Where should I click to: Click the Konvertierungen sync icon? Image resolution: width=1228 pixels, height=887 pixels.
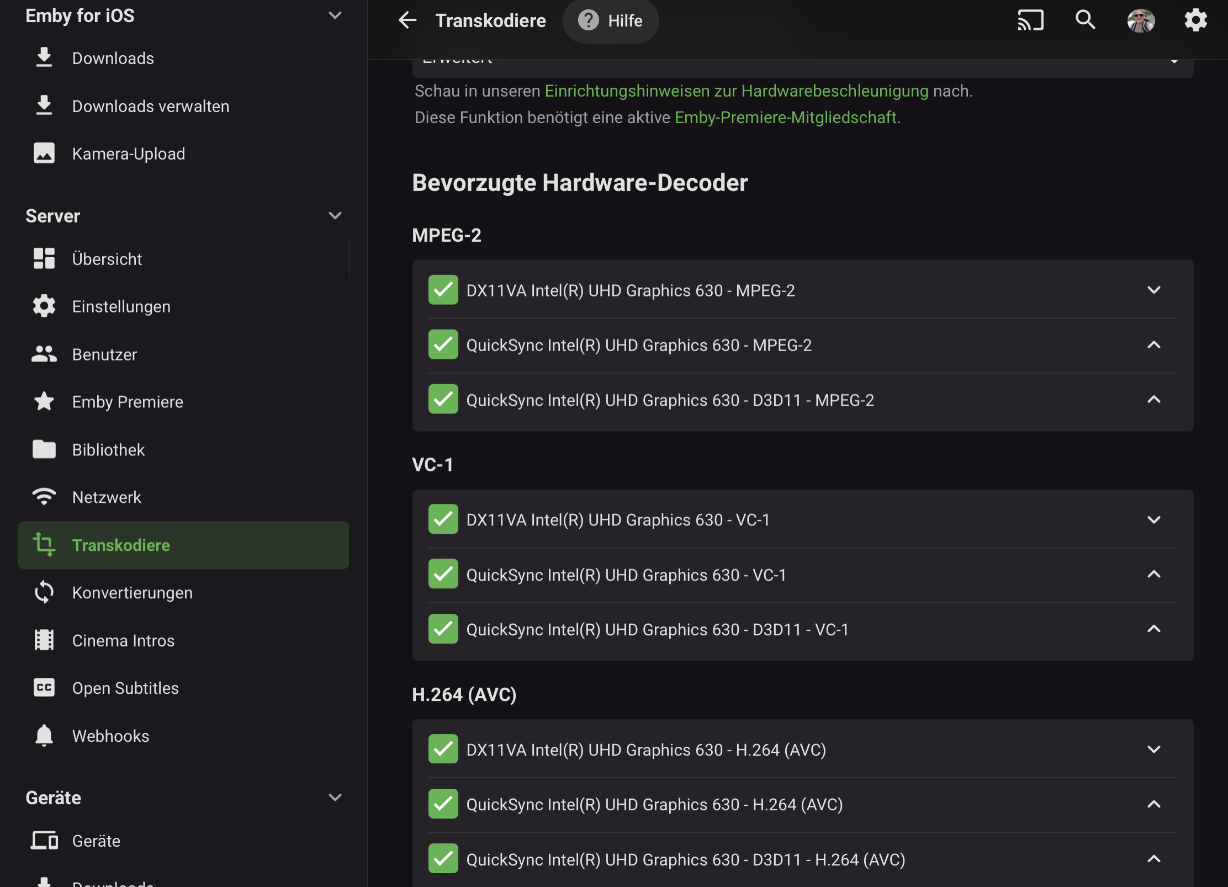(x=44, y=592)
